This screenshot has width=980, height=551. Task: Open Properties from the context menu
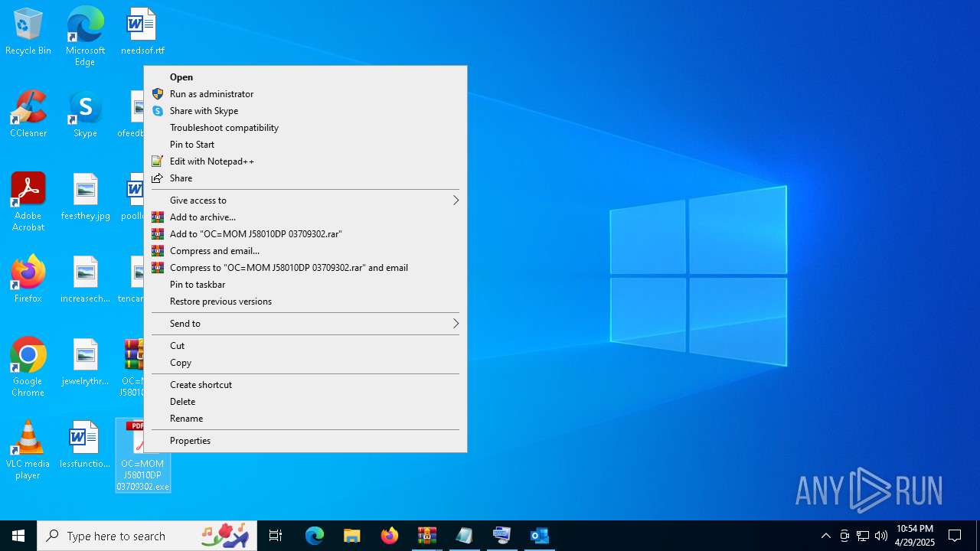(305, 441)
